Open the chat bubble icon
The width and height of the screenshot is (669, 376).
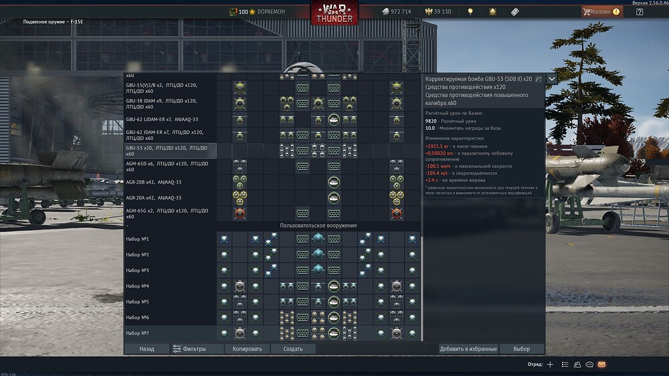point(589,365)
